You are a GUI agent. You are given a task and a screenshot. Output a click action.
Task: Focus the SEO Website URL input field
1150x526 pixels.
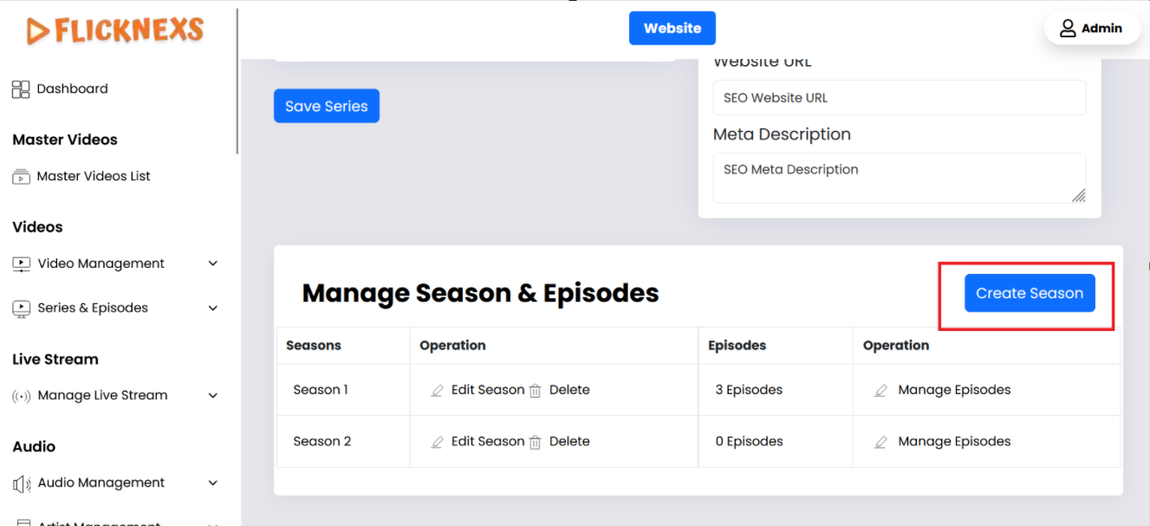[899, 98]
